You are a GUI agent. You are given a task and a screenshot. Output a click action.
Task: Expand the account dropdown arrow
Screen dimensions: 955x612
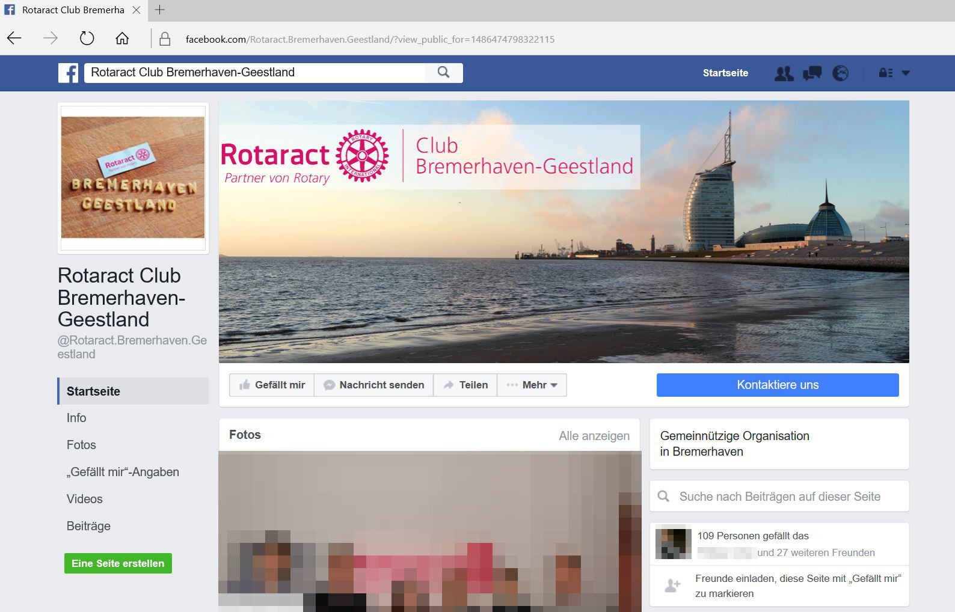pos(906,73)
